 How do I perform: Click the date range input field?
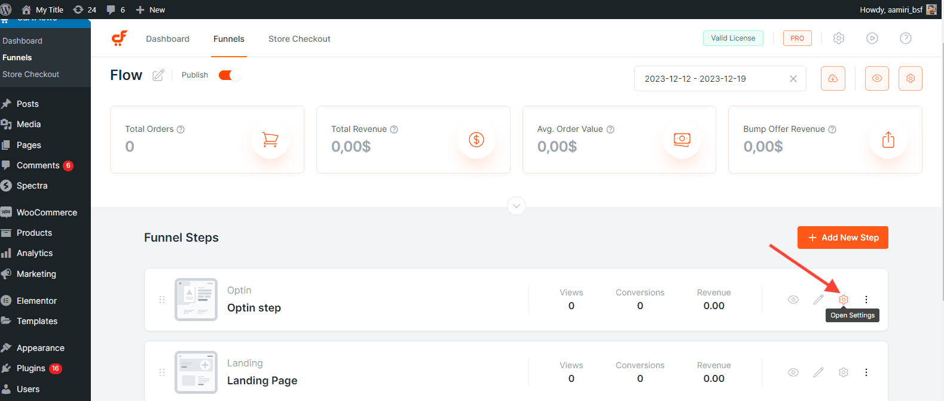click(x=711, y=79)
